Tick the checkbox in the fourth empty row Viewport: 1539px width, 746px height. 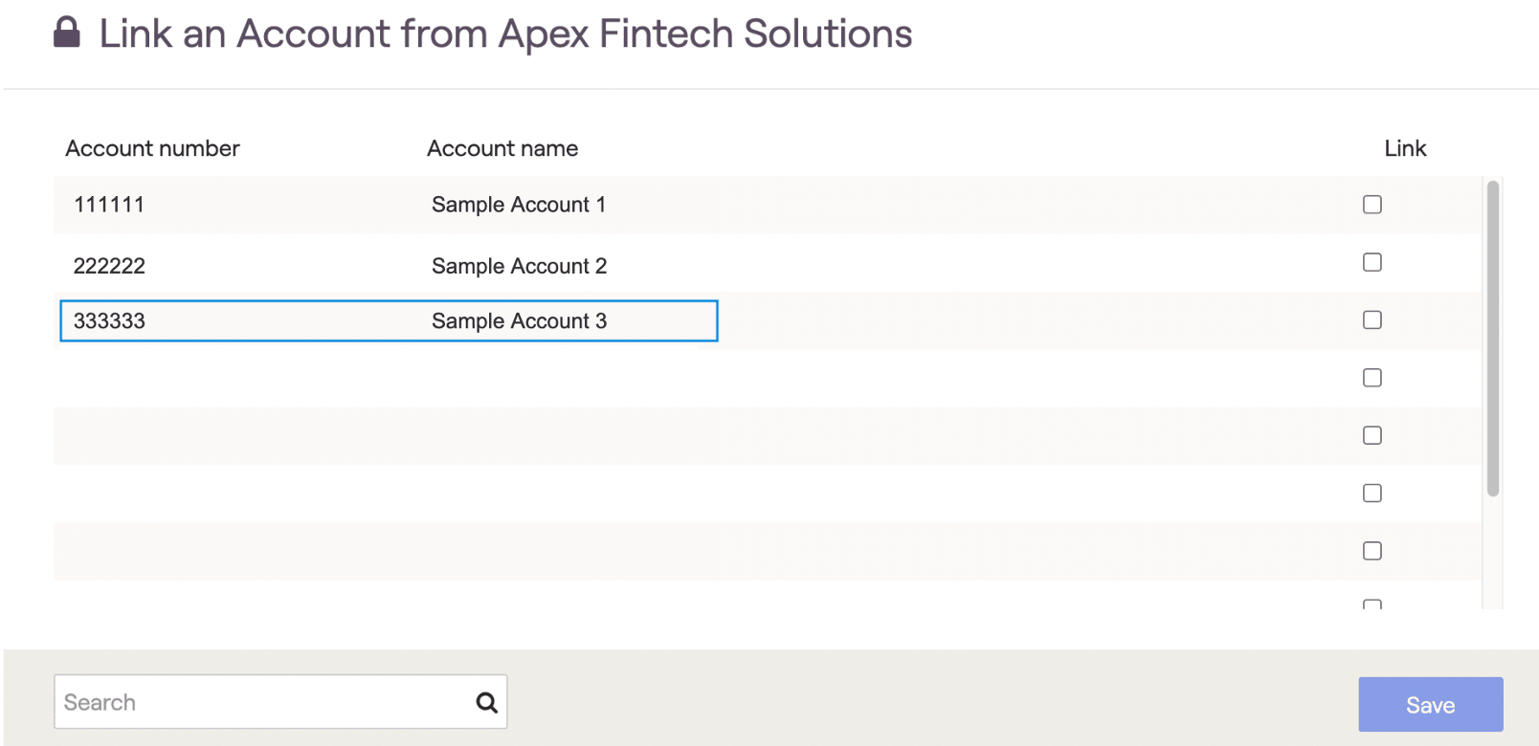click(x=1372, y=378)
